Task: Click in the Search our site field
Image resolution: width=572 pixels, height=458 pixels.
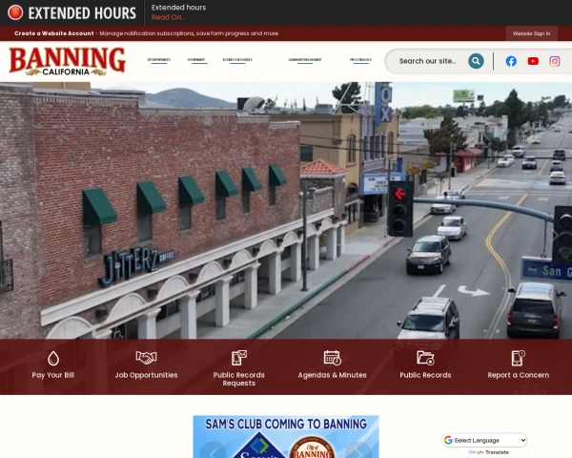Action: click(427, 61)
